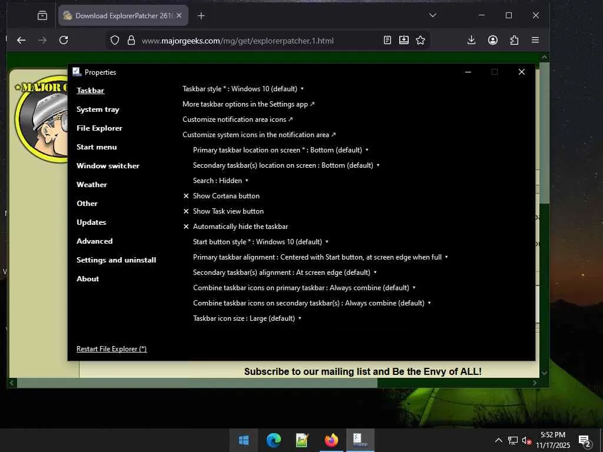Open Taskbar icon size dropdown
The height and width of the screenshot is (452, 603).
(x=247, y=318)
